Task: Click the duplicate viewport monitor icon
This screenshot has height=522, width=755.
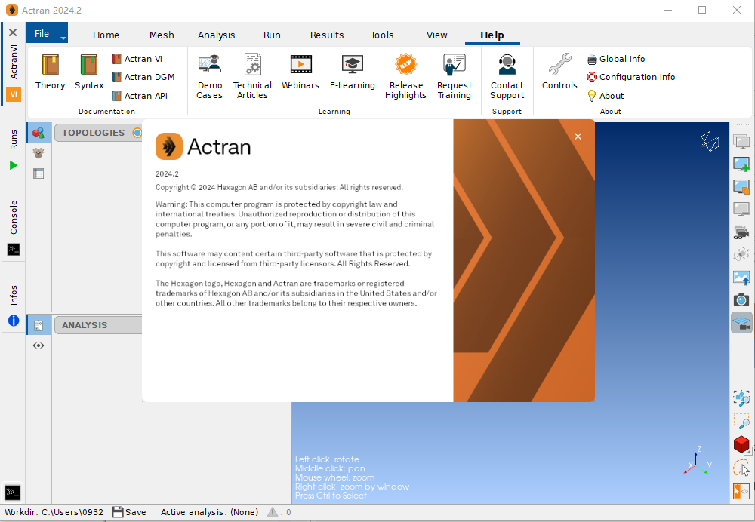Action: [x=741, y=186]
